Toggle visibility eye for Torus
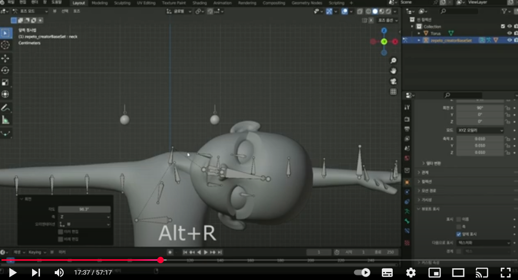This screenshot has width=518, height=280. [x=510, y=33]
